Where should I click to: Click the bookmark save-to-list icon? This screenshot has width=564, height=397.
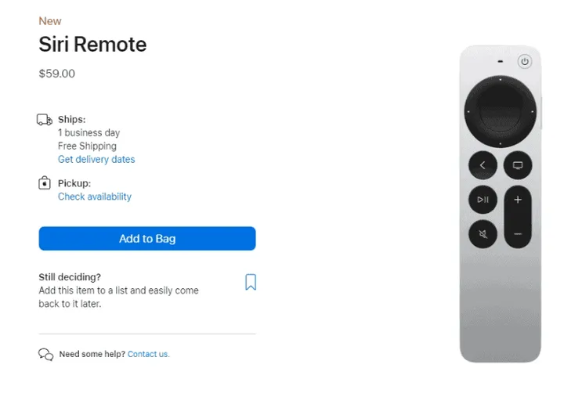[251, 282]
